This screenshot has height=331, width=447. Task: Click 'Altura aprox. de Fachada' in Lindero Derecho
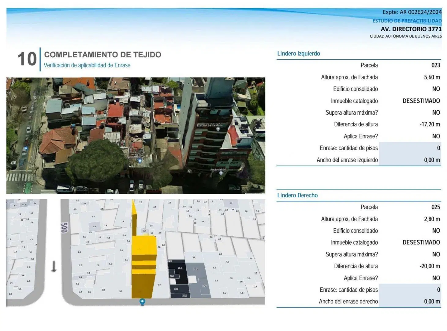tap(349, 219)
